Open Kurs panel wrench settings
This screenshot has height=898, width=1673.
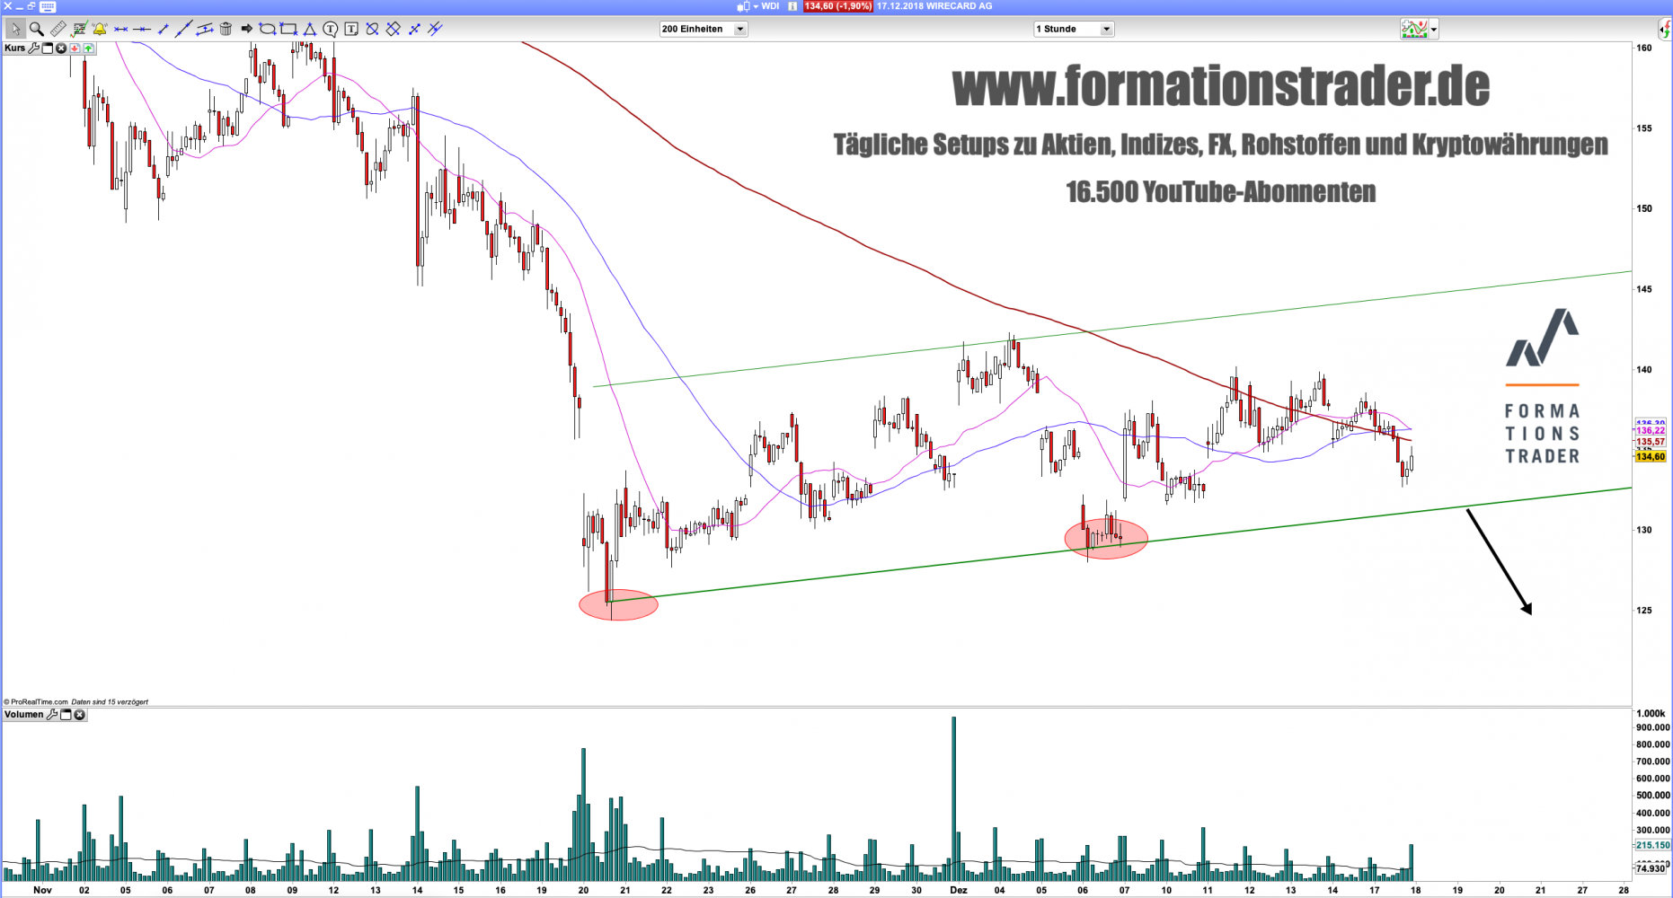click(34, 48)
